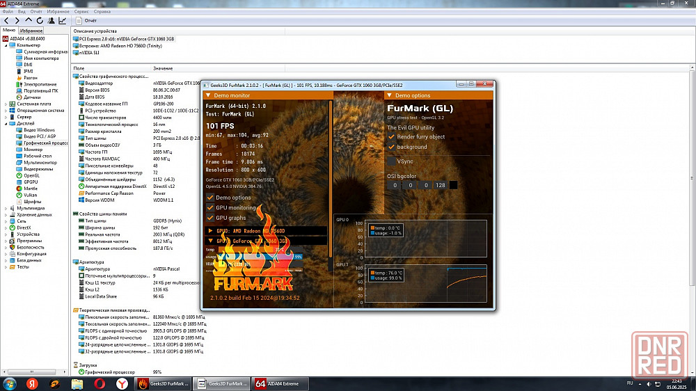
Task: Uncheck Render furry object
Action: coord(391,136)
